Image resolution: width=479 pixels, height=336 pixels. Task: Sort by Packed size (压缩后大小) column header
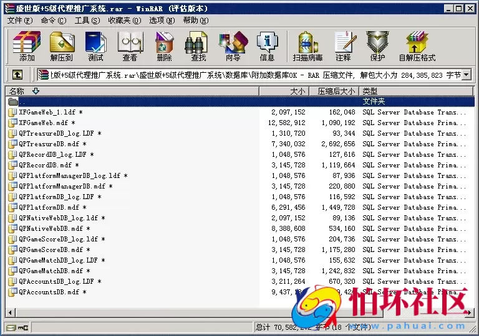click(x=334, y=91)
